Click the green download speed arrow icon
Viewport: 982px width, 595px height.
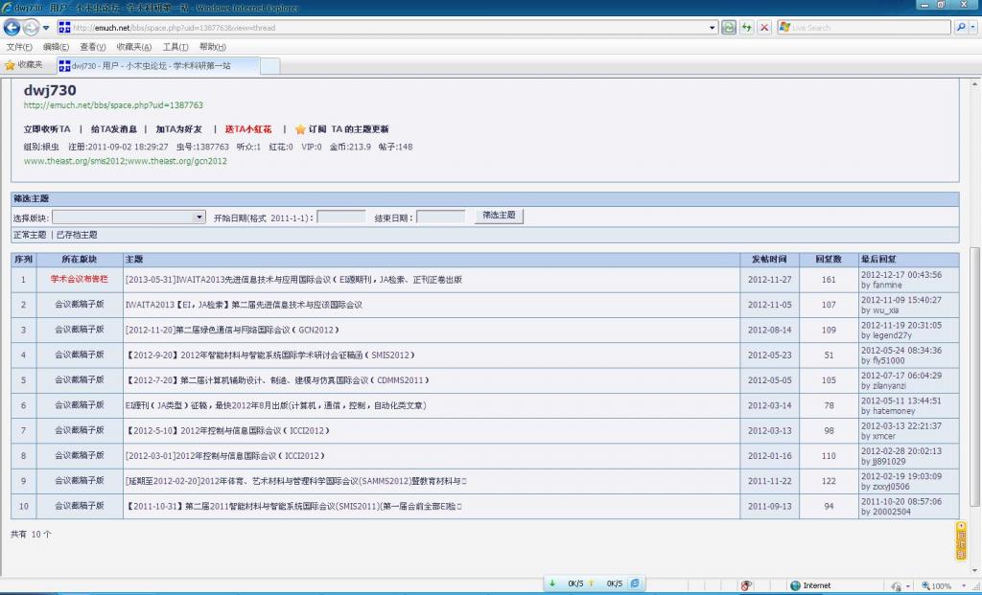pos(552,584)
